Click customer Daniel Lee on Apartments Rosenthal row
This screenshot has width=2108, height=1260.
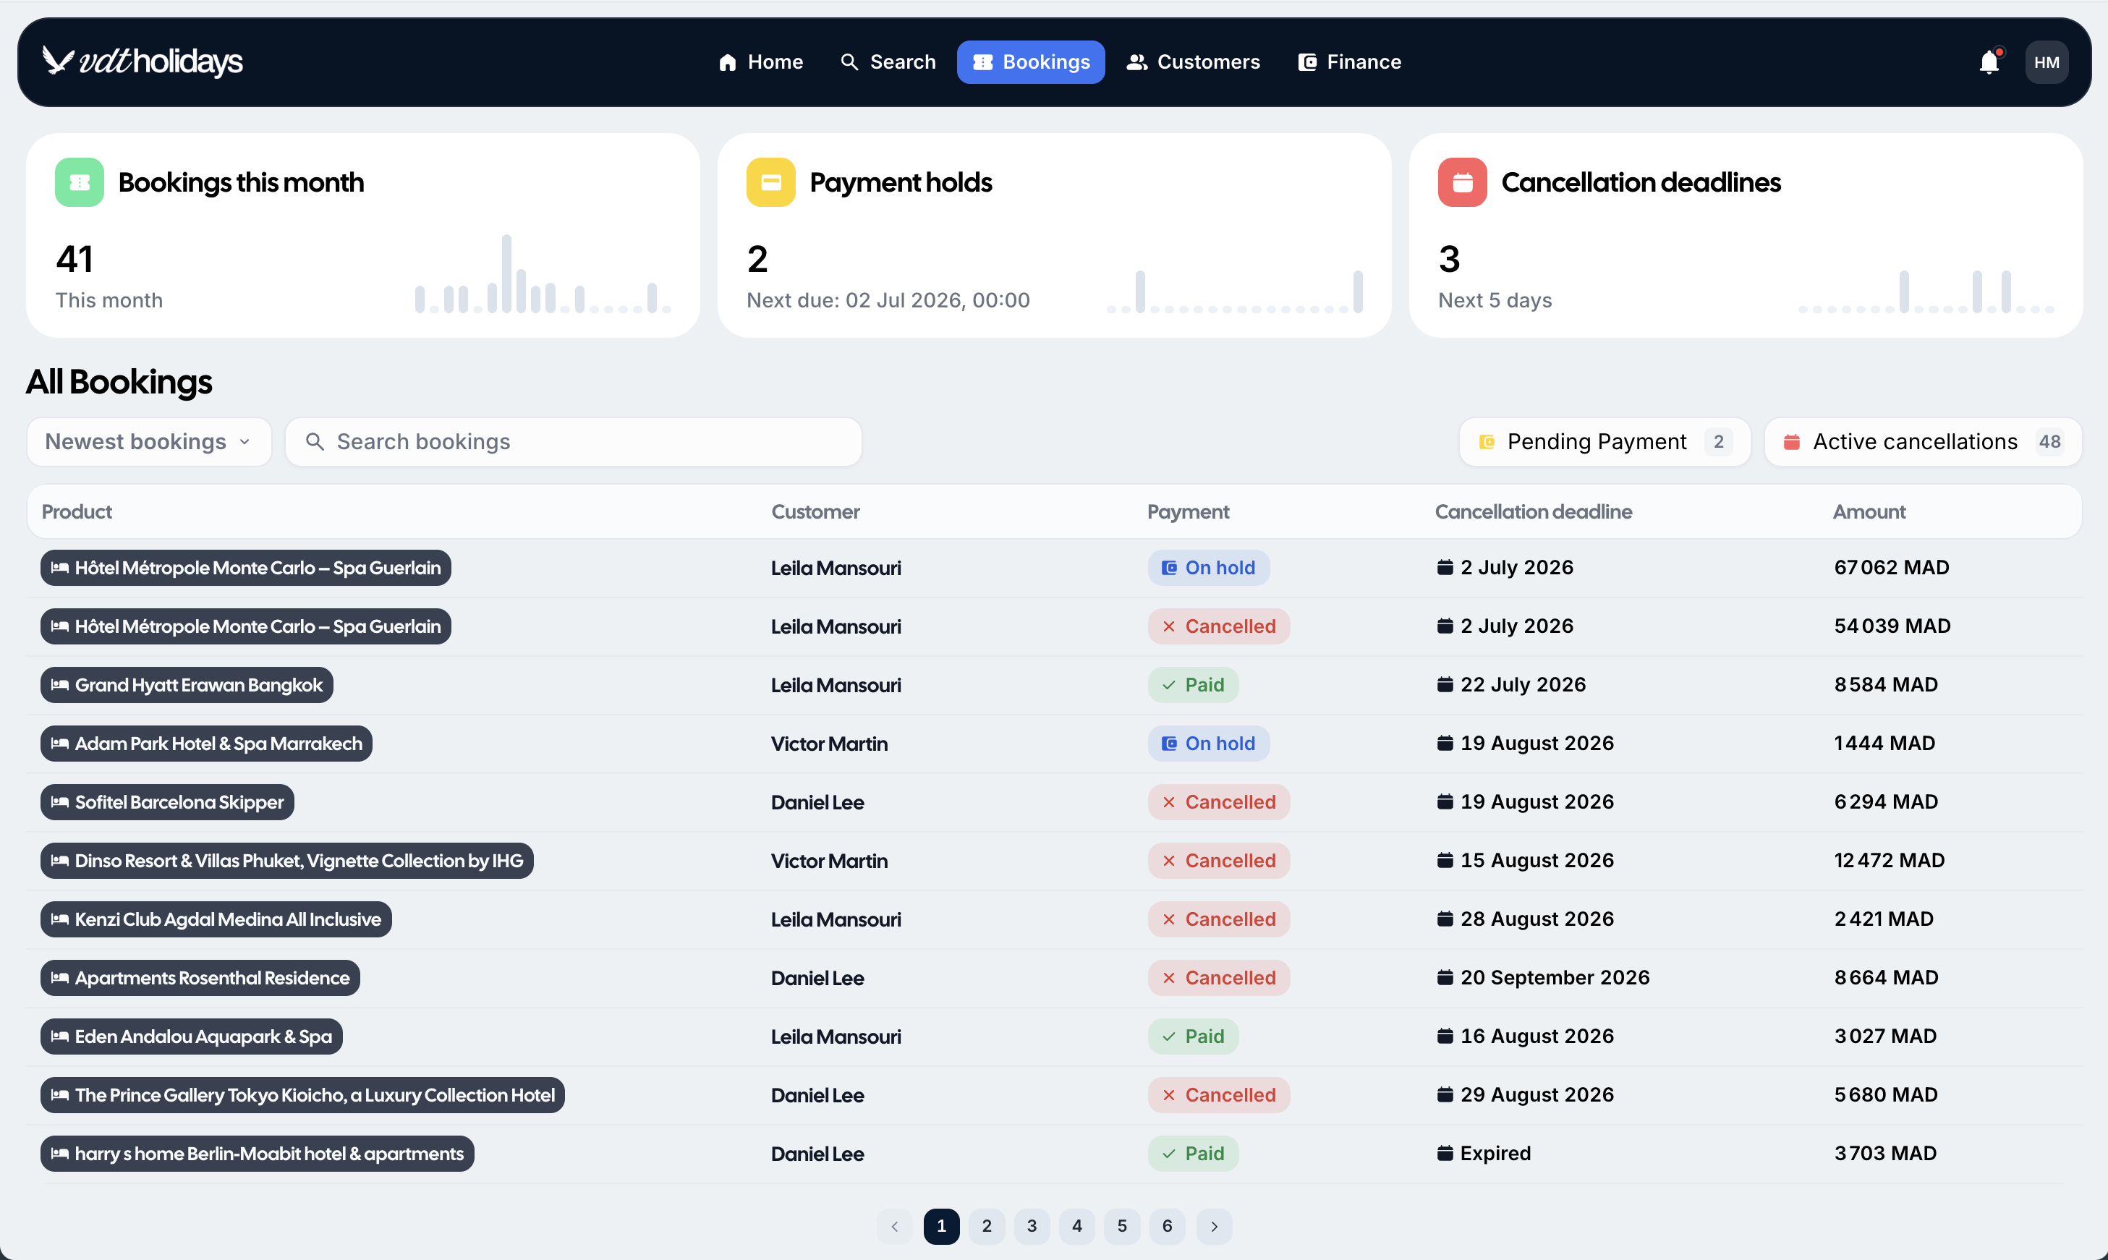(x=817, y=978)
